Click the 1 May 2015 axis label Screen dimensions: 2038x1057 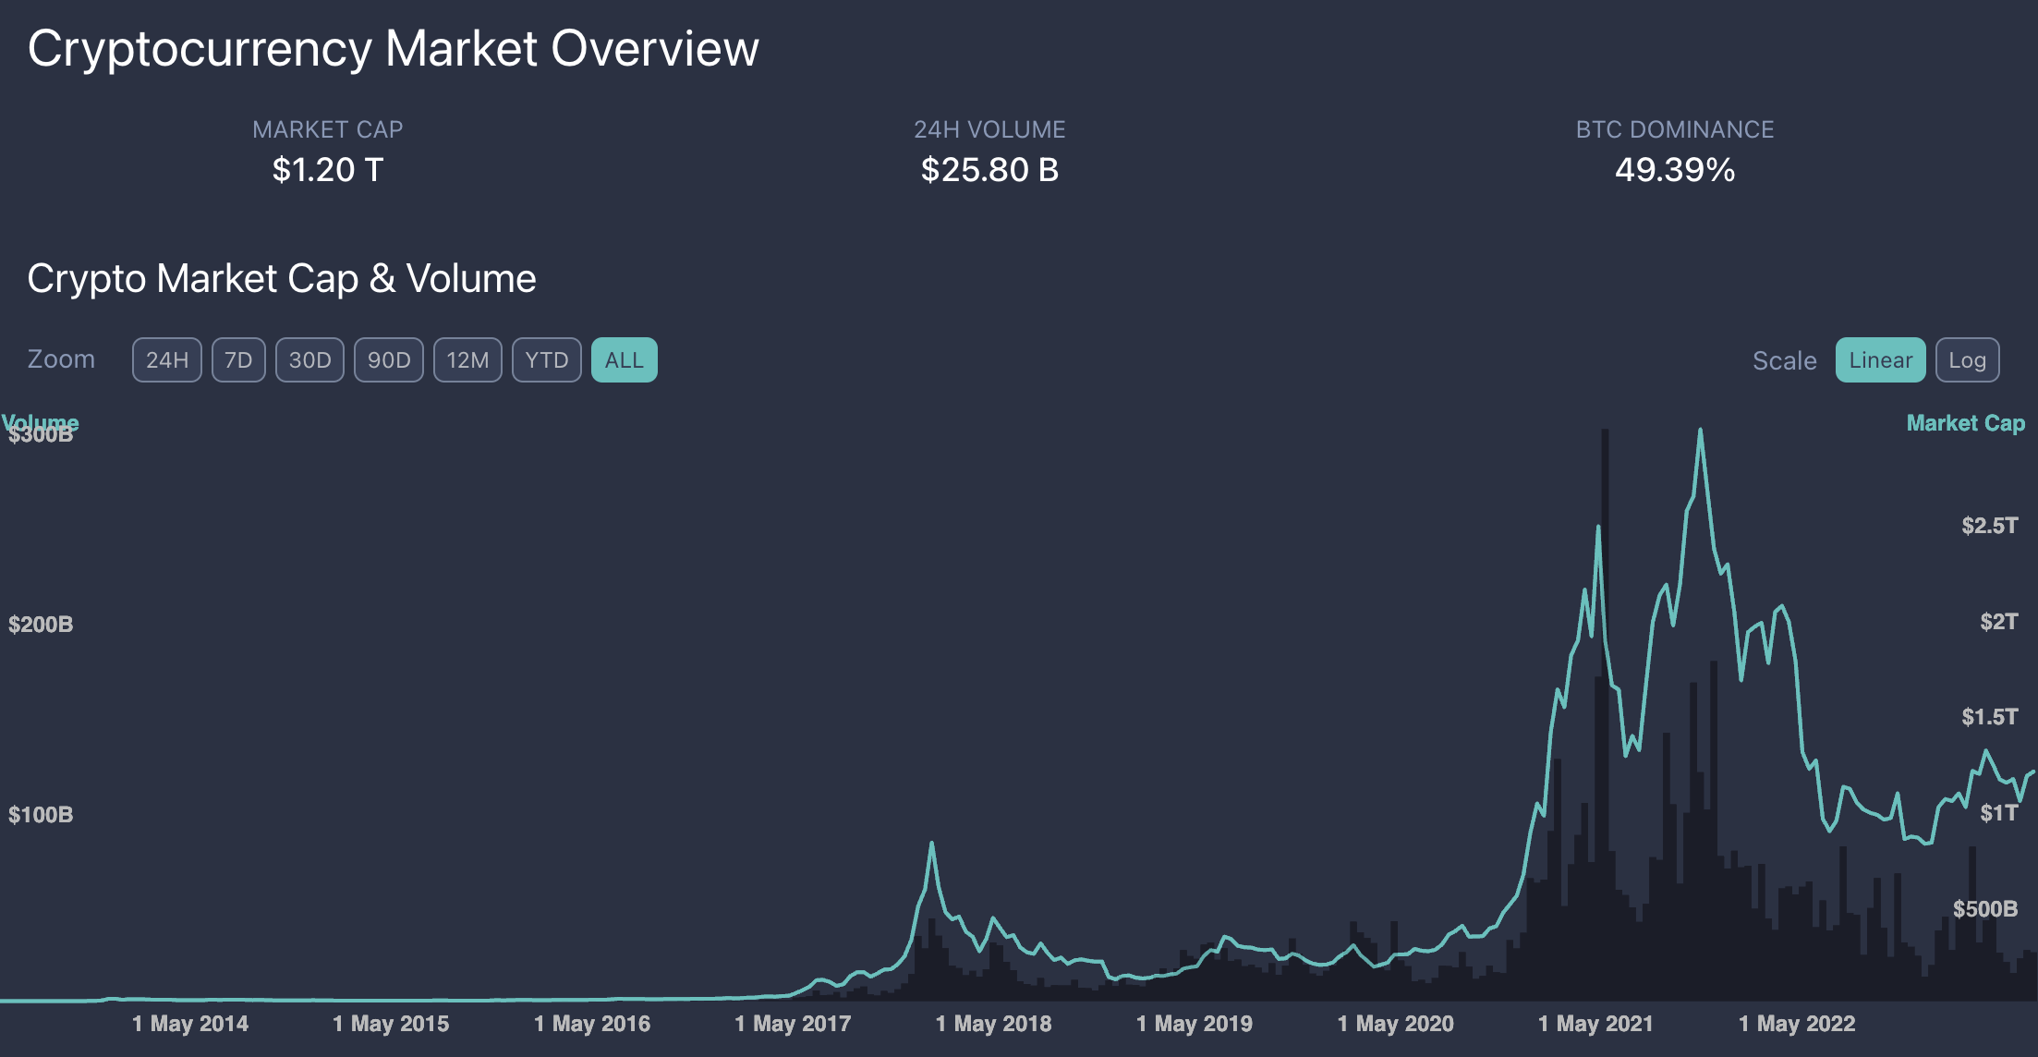click(391, 1024)
